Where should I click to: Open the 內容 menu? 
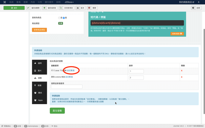pos(33,2)
